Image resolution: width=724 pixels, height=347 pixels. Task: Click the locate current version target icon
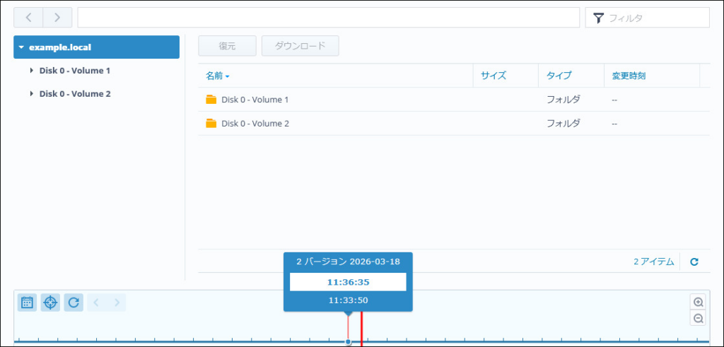point(50,302)
